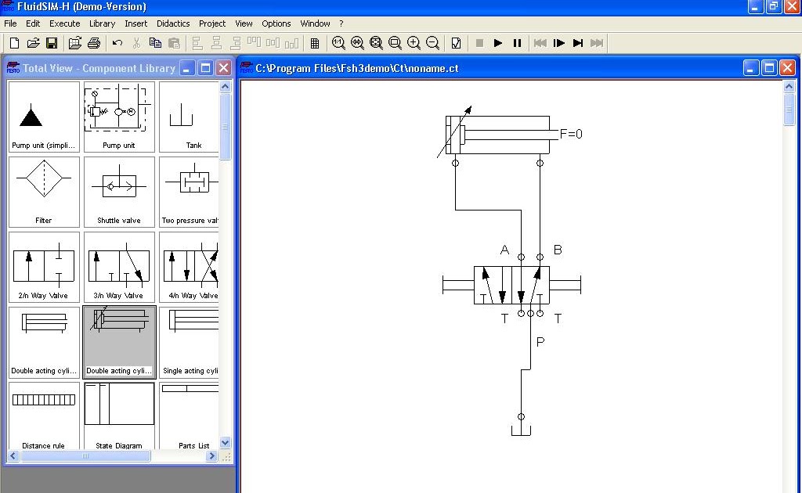Click library scrollbar up arrow

225,86
